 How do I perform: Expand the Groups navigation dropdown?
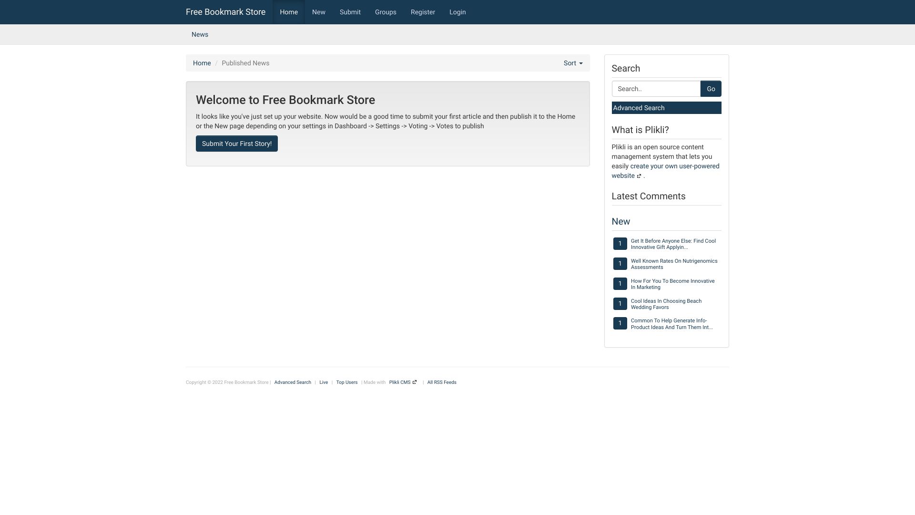pos(385,12)
